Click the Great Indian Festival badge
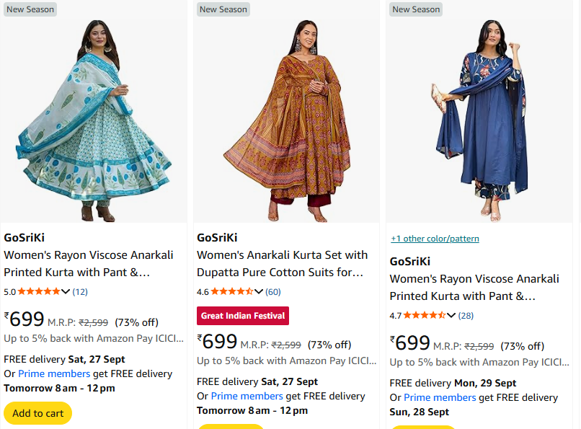 pyautogui.click(x=243, y=316)
